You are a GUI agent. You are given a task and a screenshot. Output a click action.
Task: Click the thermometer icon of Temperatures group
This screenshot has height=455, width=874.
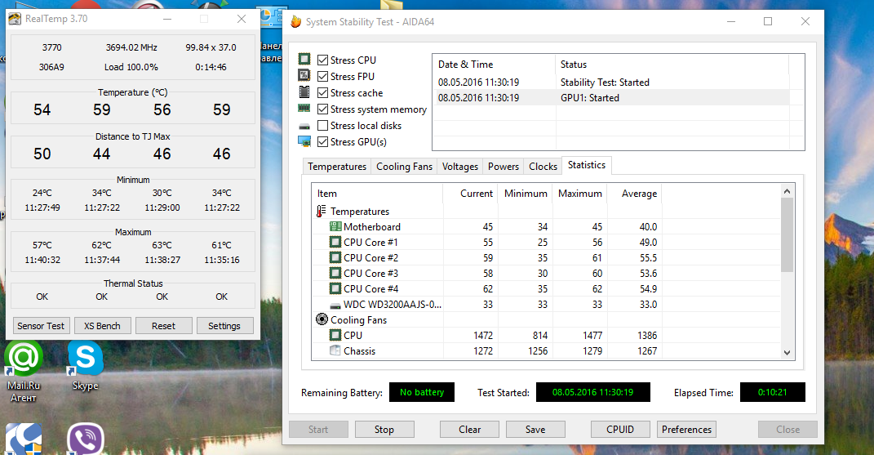(x=321, y=211)
